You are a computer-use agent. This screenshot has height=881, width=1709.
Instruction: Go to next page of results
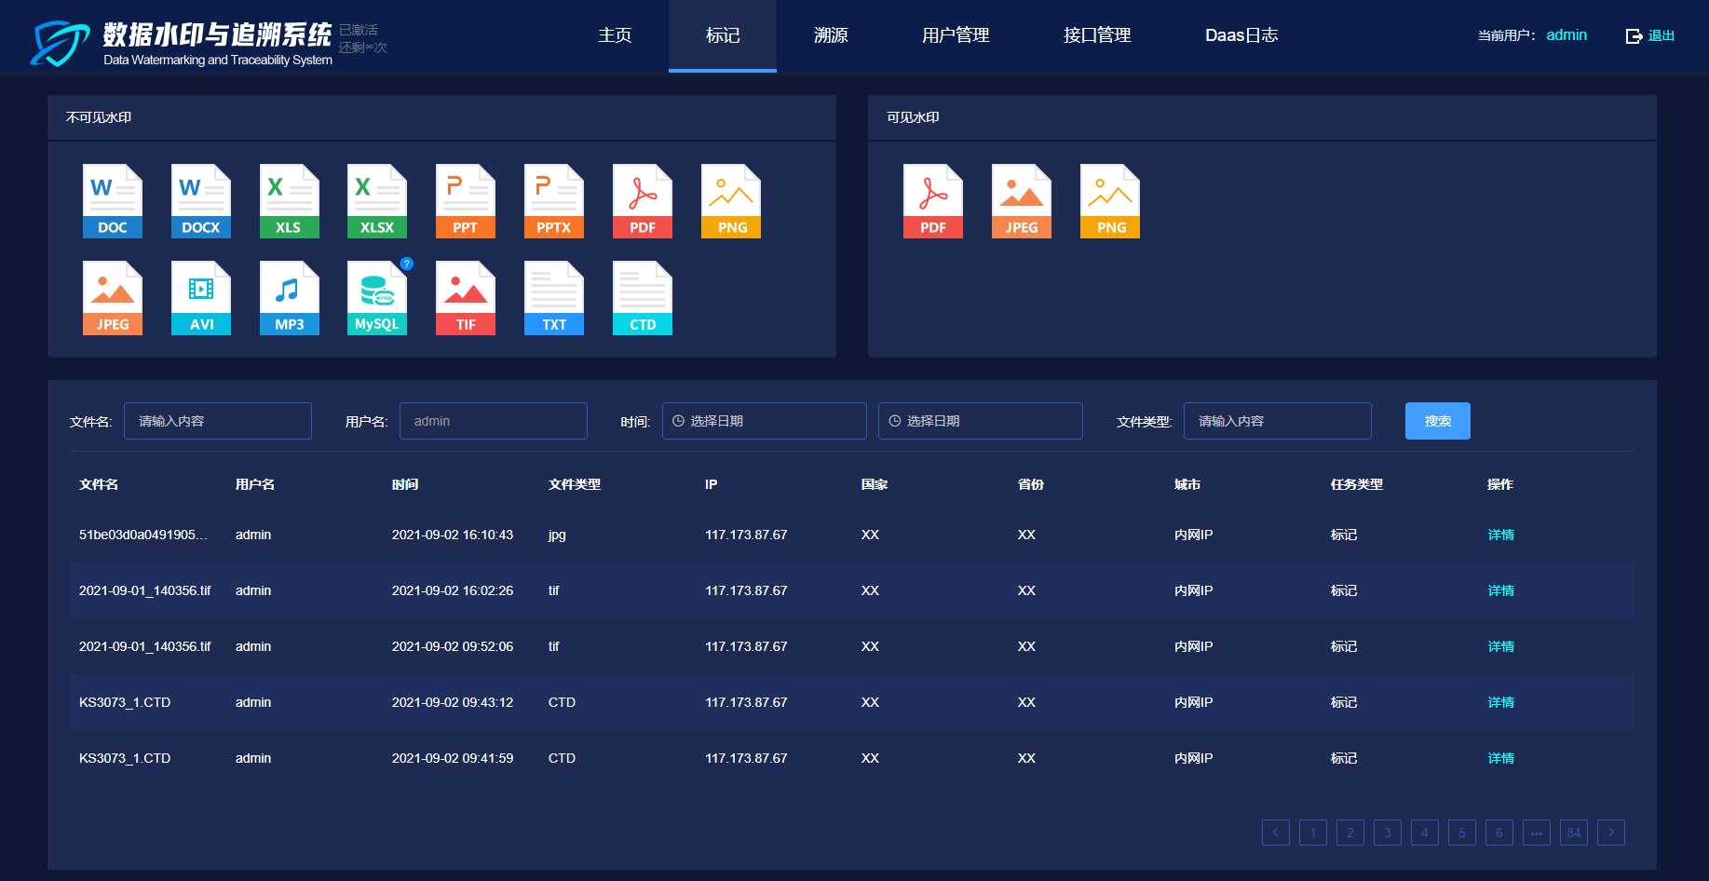(x=1610, y=833)
